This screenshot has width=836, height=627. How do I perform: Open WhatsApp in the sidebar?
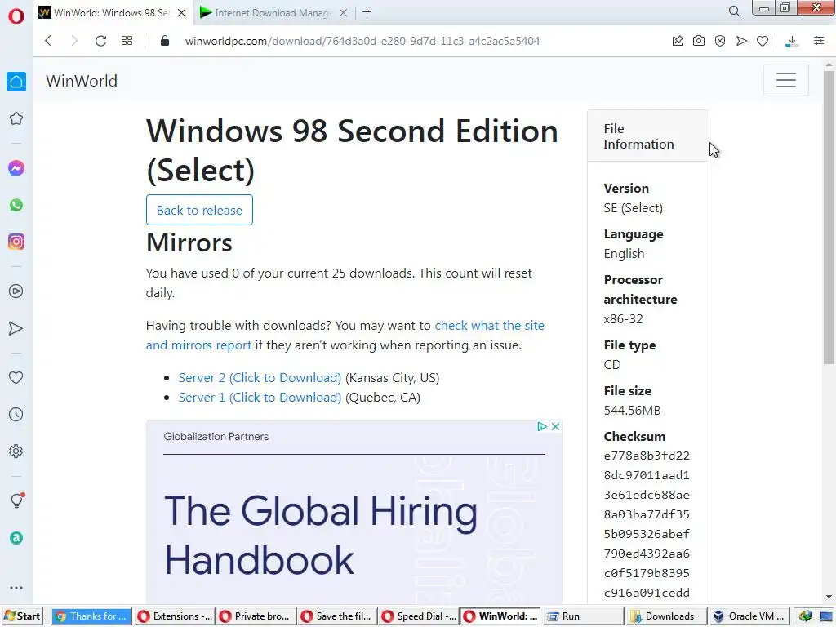[x=16, y=205]
